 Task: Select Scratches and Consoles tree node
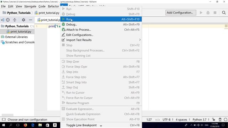tap(17, 42)
